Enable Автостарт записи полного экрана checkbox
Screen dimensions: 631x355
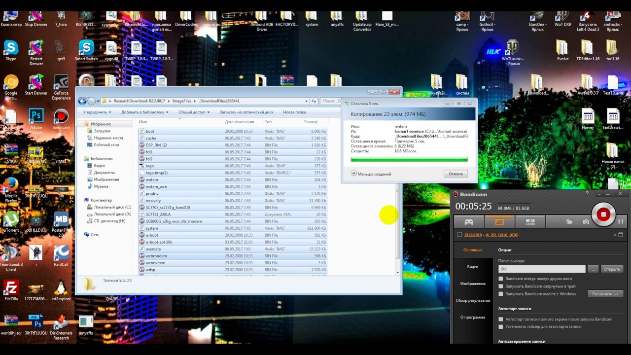[x=501, y=319]
